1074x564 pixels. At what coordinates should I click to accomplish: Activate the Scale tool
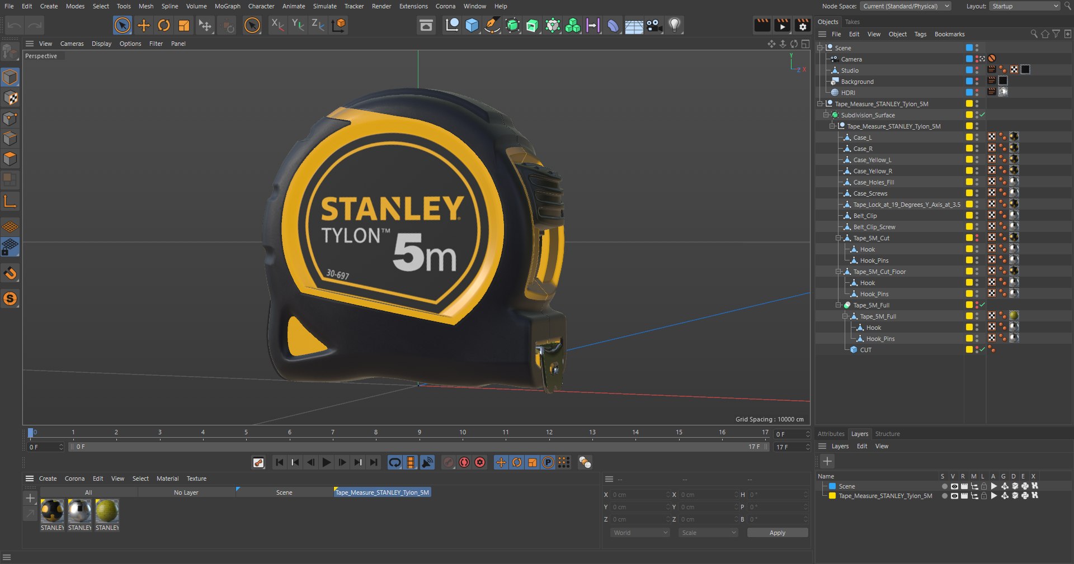183,25
